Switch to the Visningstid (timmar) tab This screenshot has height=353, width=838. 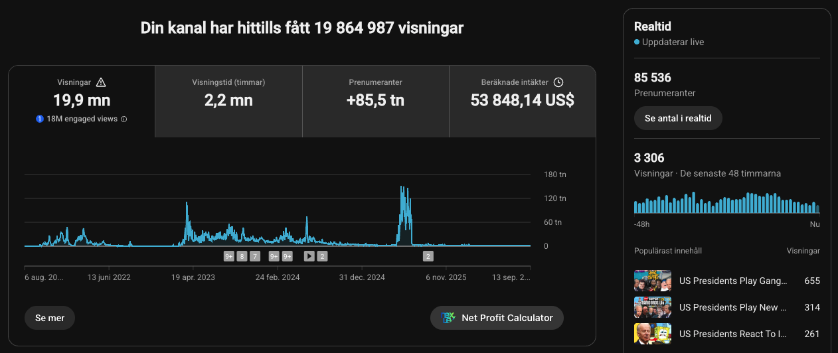click(228, 102)
